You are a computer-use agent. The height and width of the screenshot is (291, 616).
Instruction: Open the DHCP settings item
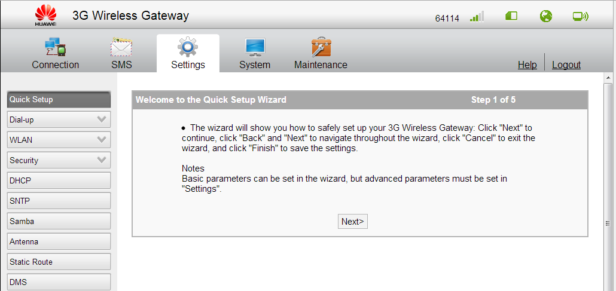click(x=59, y=180)
